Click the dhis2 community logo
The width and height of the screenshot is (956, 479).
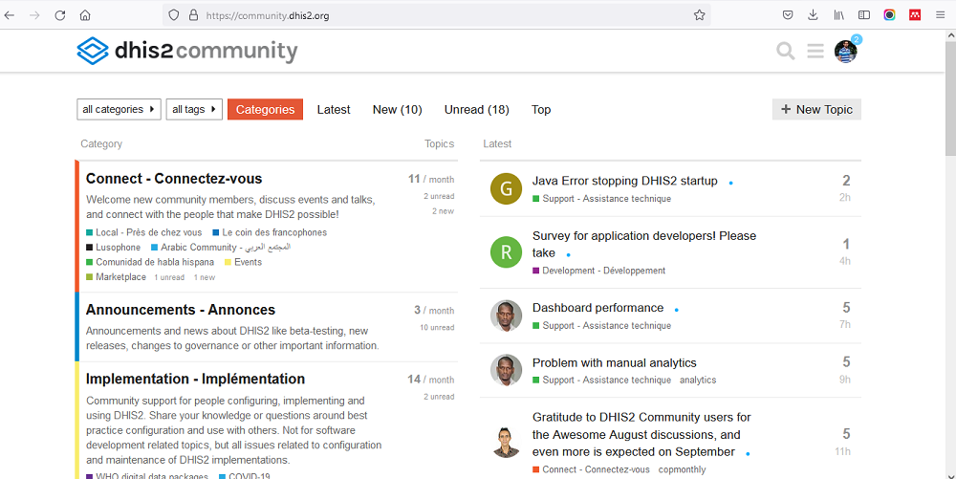tap(187, 51)
